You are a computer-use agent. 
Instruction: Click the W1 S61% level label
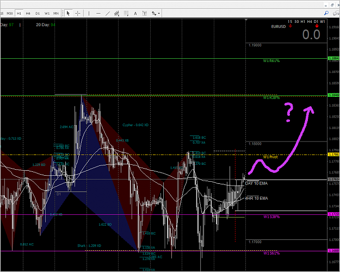[x=271, y=253]
